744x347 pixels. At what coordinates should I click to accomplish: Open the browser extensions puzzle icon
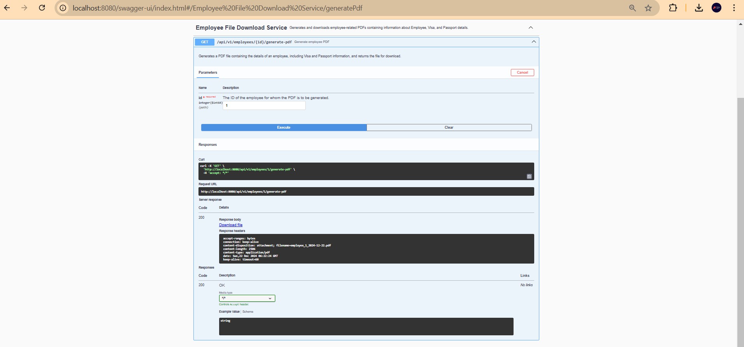tap(673, 8)
